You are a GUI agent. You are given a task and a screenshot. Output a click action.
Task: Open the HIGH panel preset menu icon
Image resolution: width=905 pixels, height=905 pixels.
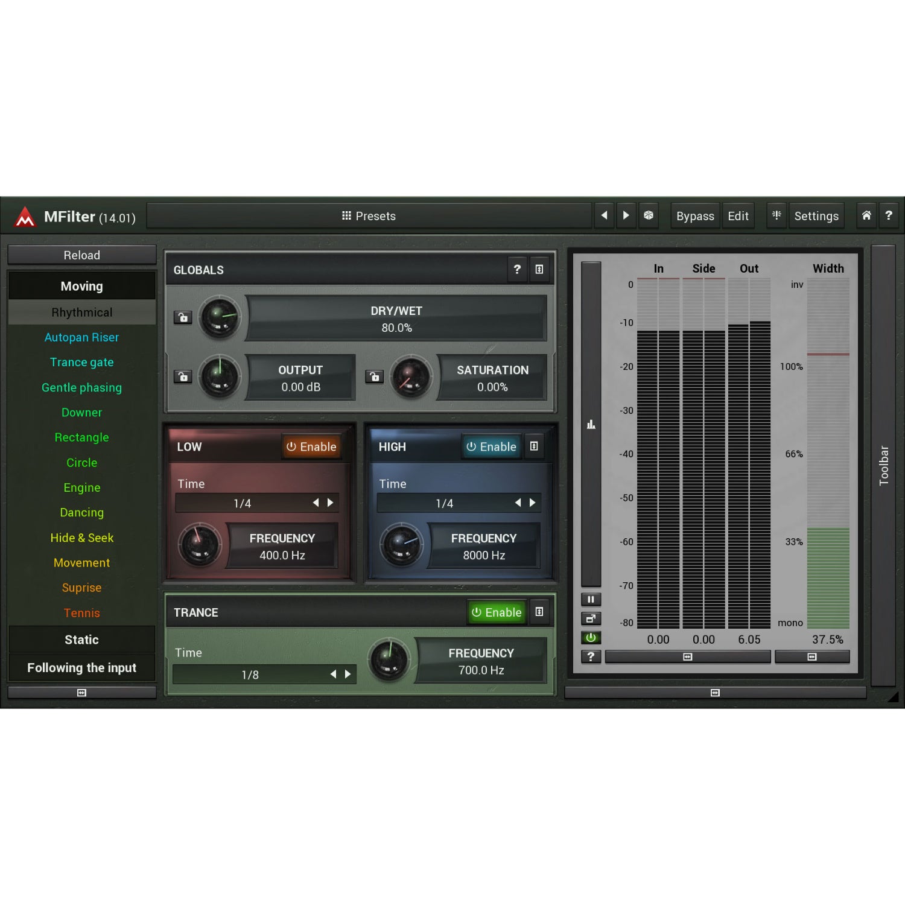tap(534, 446)
